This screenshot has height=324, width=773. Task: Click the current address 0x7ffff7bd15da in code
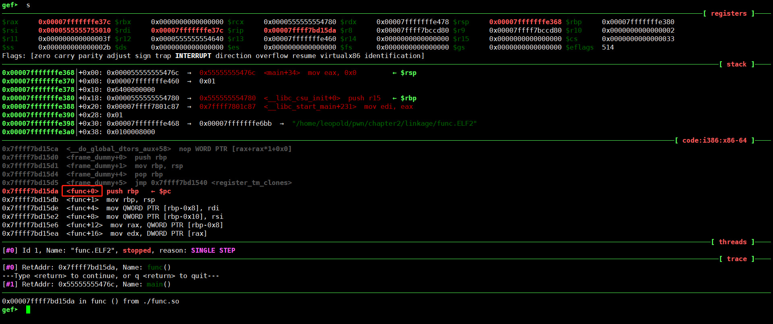point(30,191)
